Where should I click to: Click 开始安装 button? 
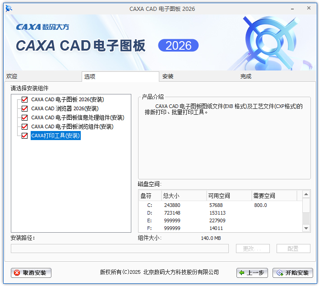pos(293,273)
